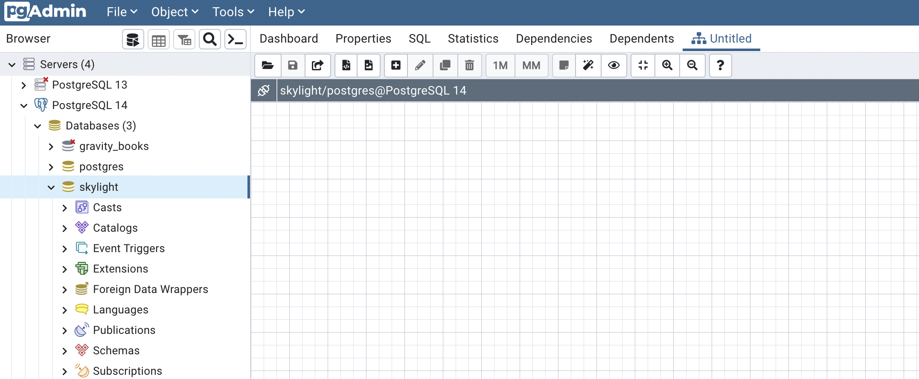Download the ERD as image
919x379 pixels.
tap(369, 65)
